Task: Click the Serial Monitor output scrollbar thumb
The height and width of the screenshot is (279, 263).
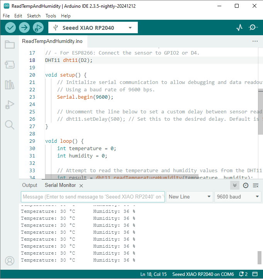Action: (x=260, y=258)
